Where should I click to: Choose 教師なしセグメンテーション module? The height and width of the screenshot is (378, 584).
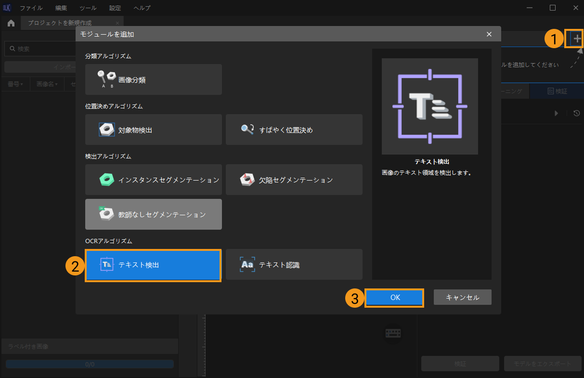pyautogui.click(x=153, y=214)
